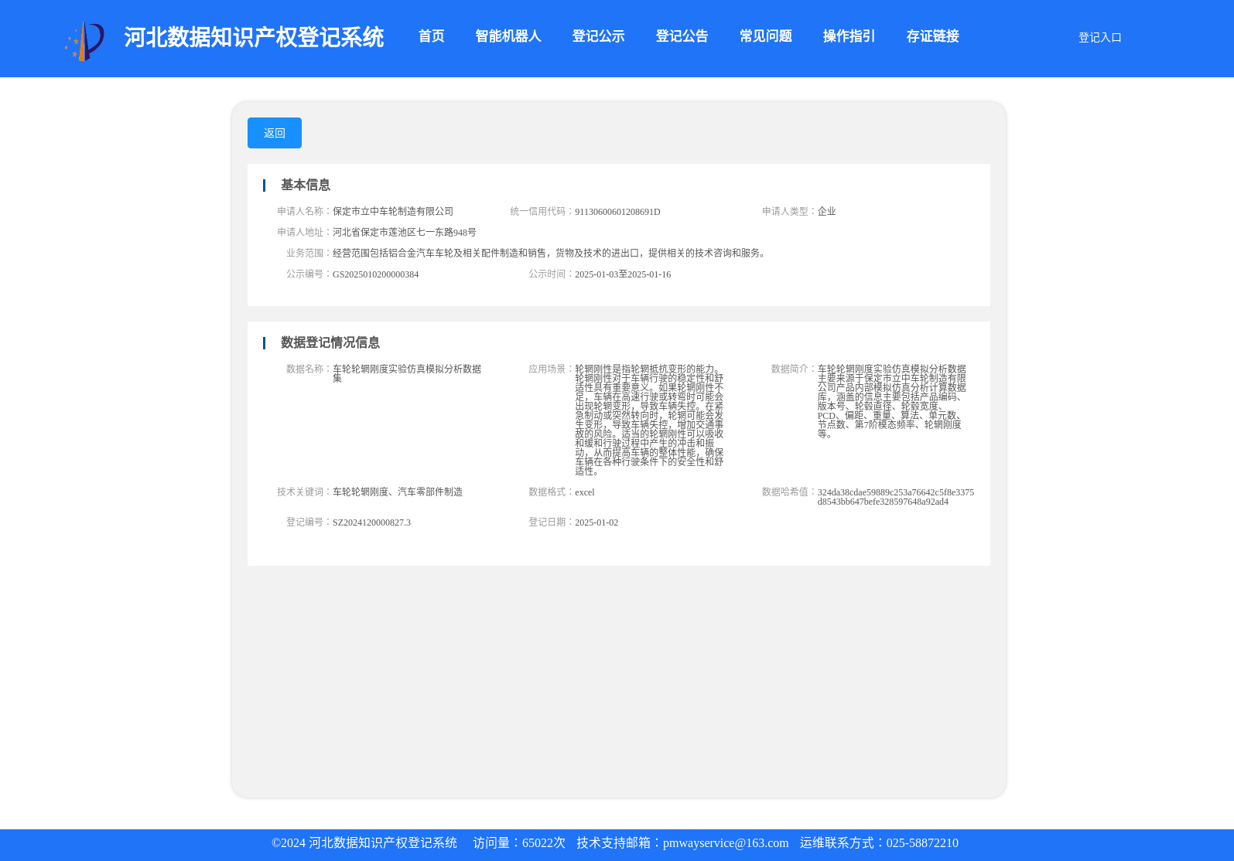Click registration date 2025-01-02
1234x861 pixels.
click(x=596, y=522)
